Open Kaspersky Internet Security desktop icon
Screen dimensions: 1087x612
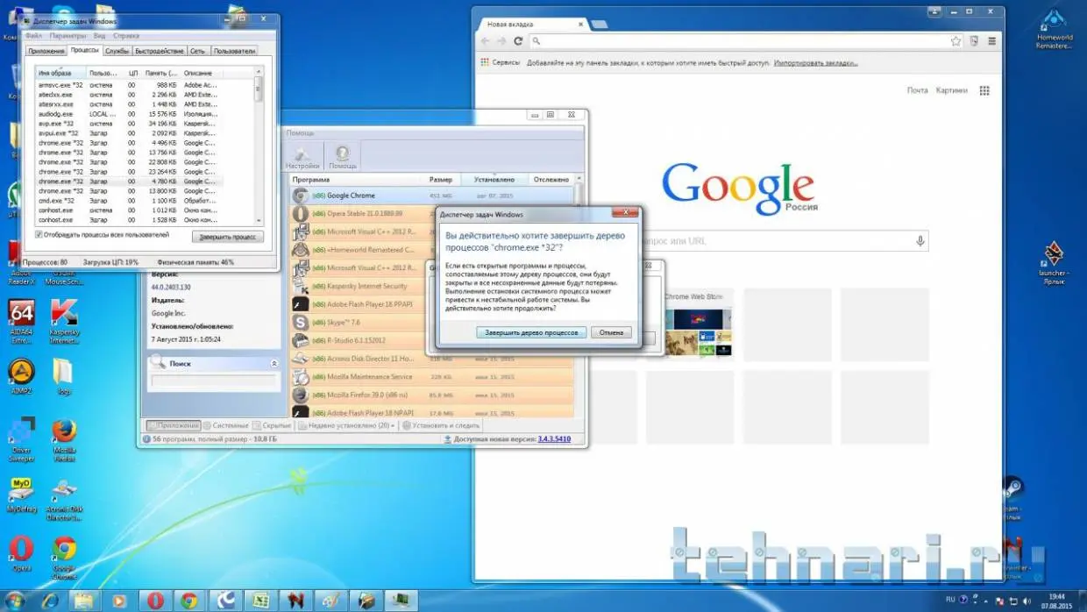click(63, 322)
